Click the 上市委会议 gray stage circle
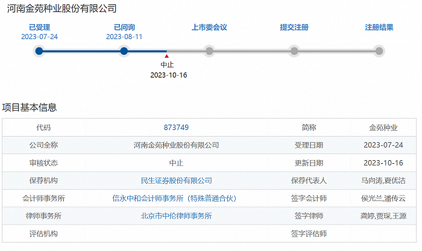This screenshot has height=251, width=422. 209,51
